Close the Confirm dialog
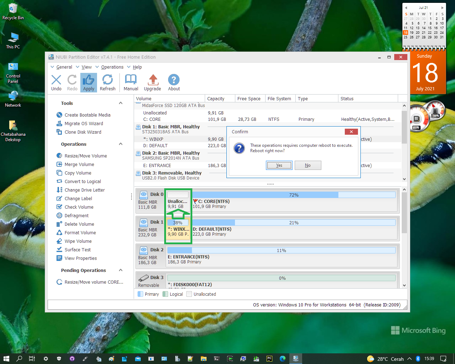 click(351, 132)
